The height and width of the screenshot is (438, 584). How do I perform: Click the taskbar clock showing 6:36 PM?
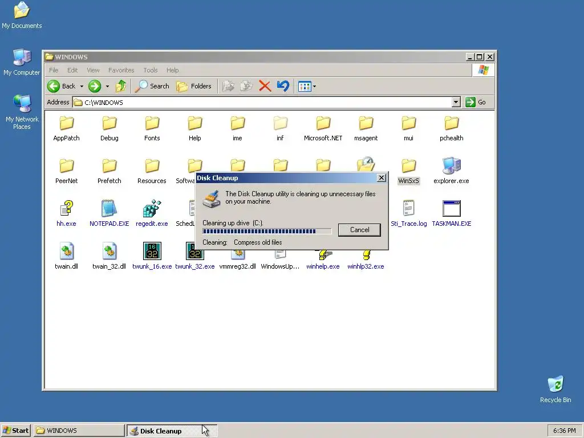coord(564,431)
